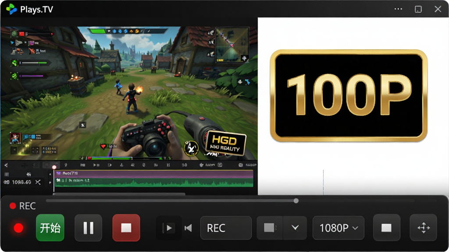Click the game footage preview
Image resolution: width=449 pixels, height=252 pixels.
(129, 93)
